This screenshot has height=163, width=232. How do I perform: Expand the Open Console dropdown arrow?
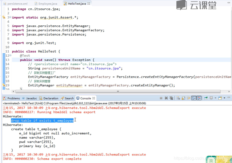click(224, 98)
